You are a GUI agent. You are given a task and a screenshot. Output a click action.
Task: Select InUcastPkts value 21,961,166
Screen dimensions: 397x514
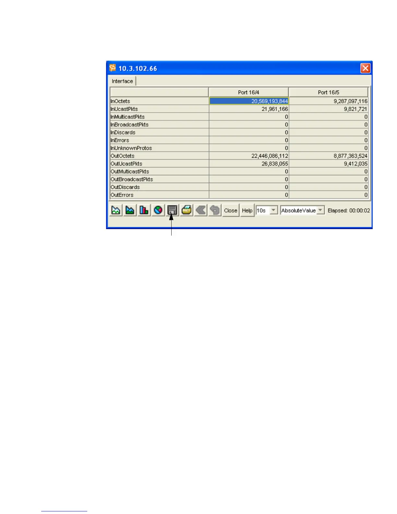tap(249, 109)
